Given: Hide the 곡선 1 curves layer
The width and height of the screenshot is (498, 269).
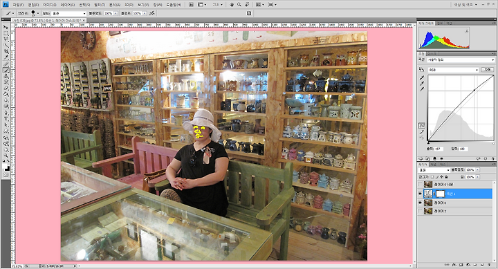Looking at the screenshot, I should pyautogui.click(x=421, y=194).
